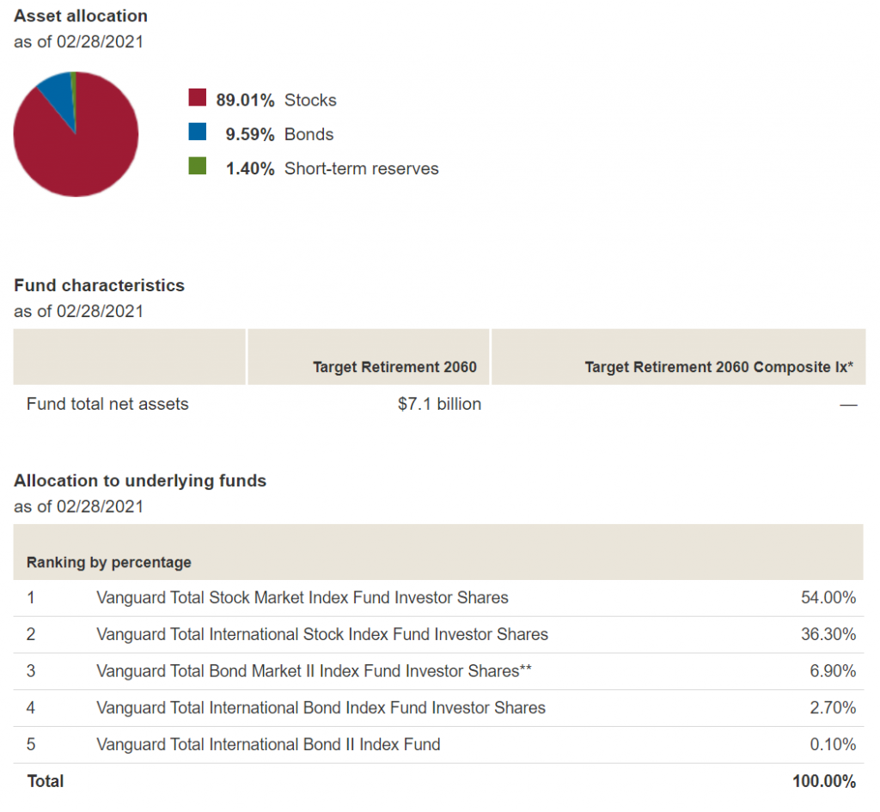Click Vanguard Total Bond Market II Index Fund
This screenshot has width=880, height=812.
314,671
